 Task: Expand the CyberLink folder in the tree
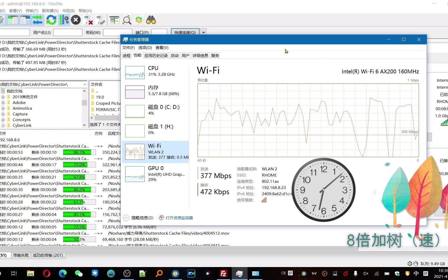[x=3, y=125]
